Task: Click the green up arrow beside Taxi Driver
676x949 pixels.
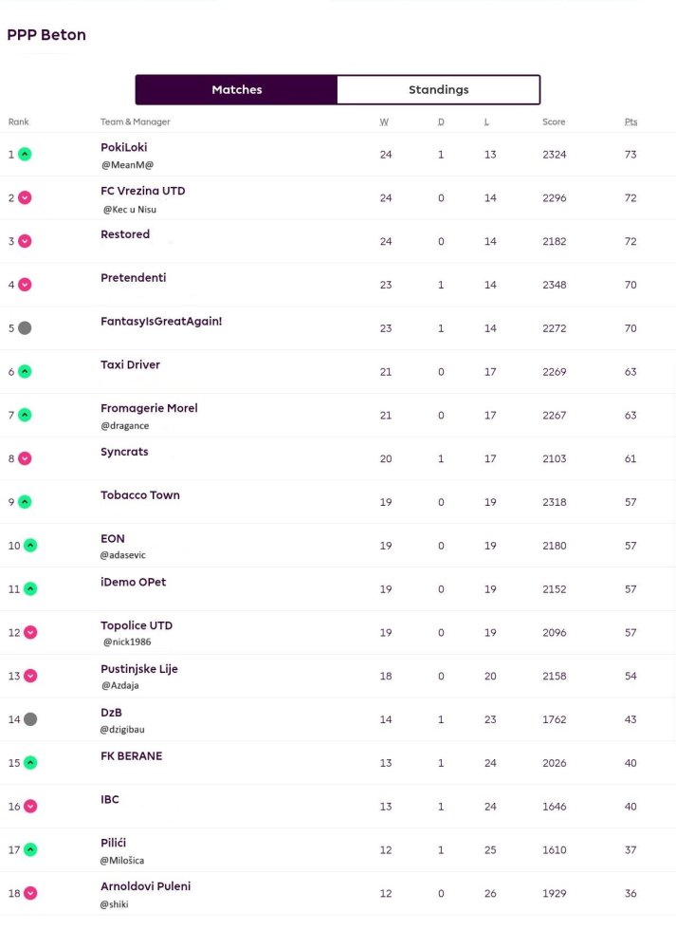Action: click(x=25, y=372)
